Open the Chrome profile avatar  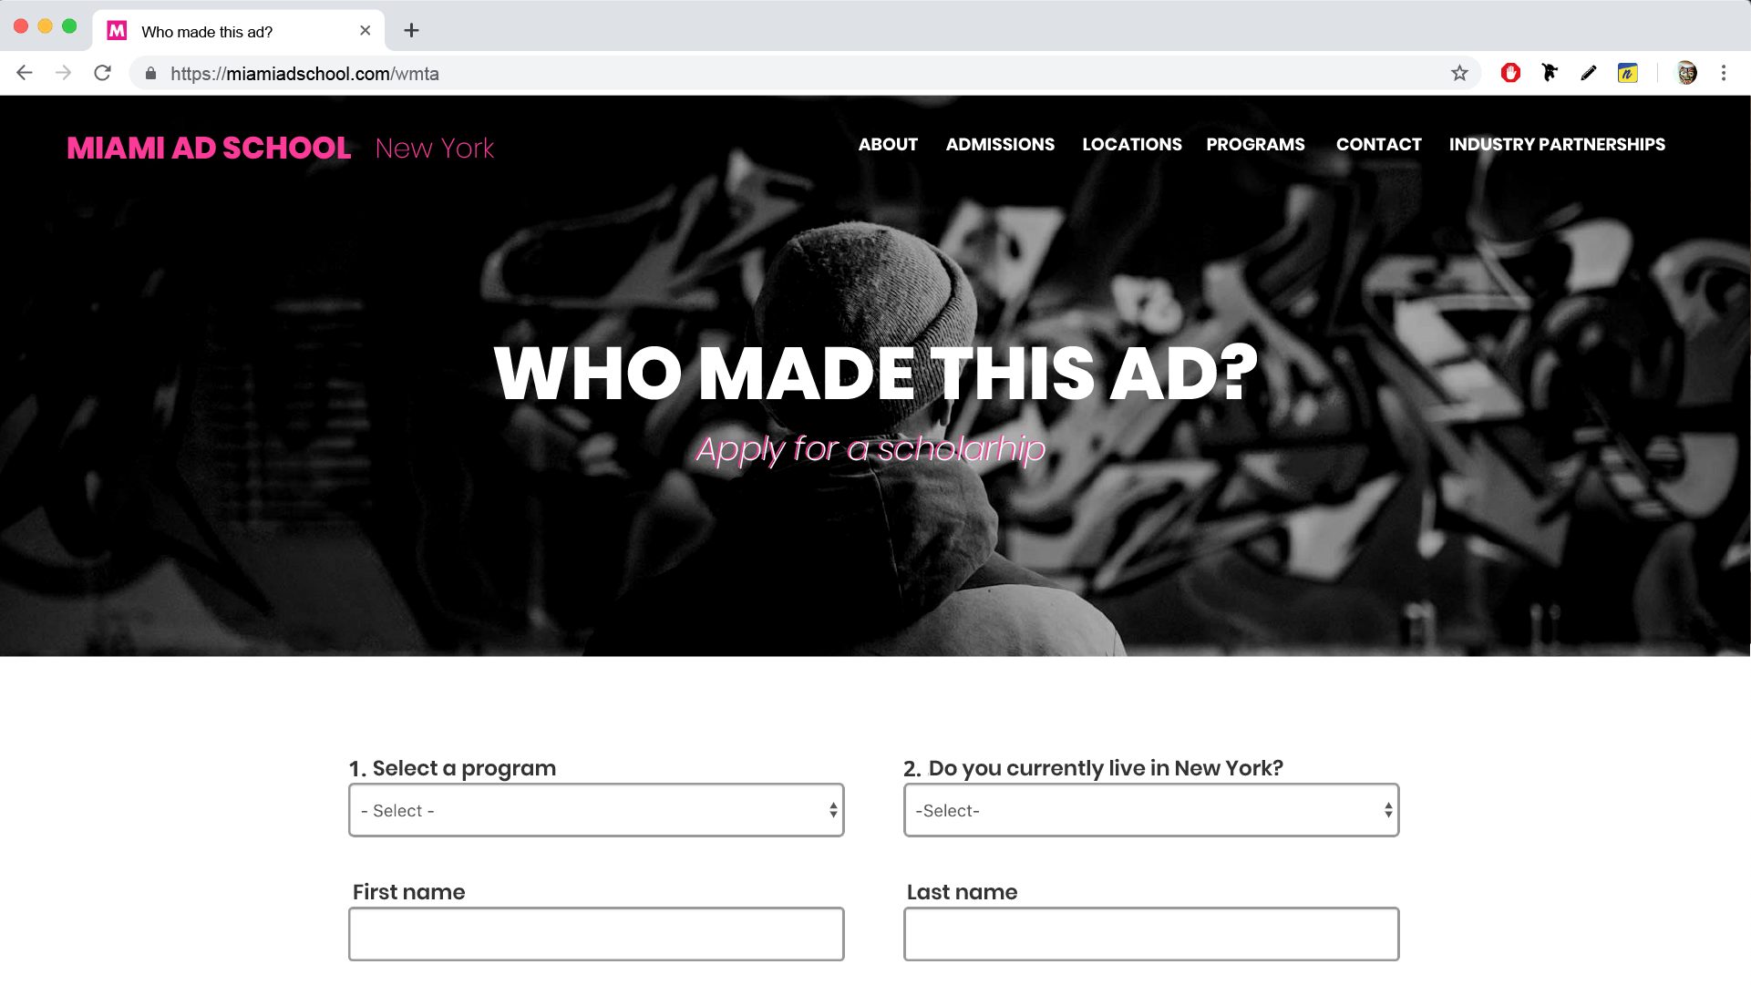pyautogui.click(x=1686, y=73)
